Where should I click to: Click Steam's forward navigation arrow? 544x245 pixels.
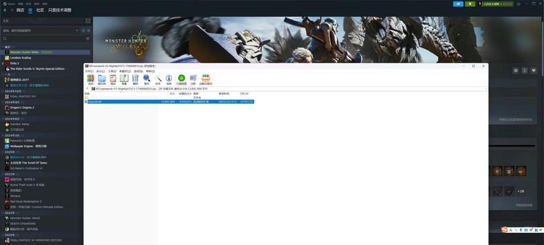point(12,10)
